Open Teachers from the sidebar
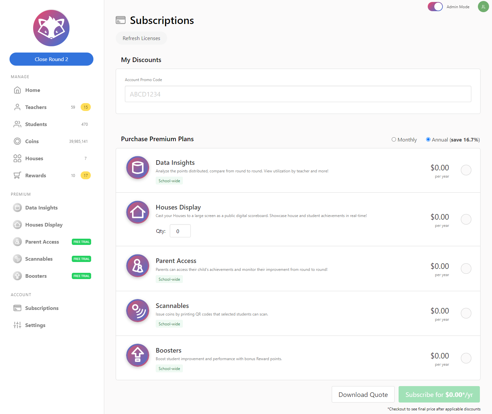492x414 pixels. point(36,107)
